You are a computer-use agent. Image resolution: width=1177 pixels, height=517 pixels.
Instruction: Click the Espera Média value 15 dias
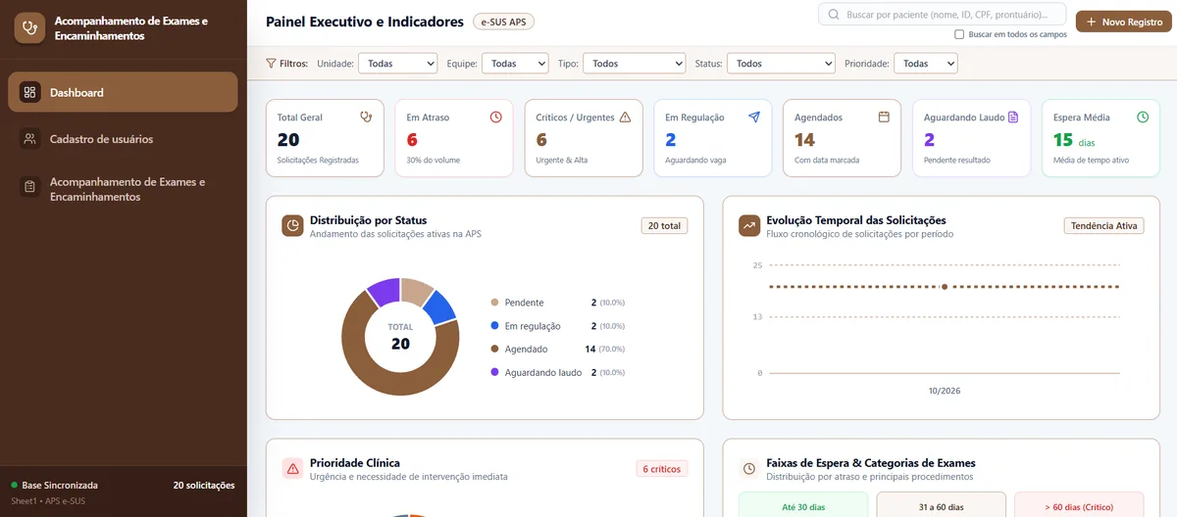point(1074,140)
